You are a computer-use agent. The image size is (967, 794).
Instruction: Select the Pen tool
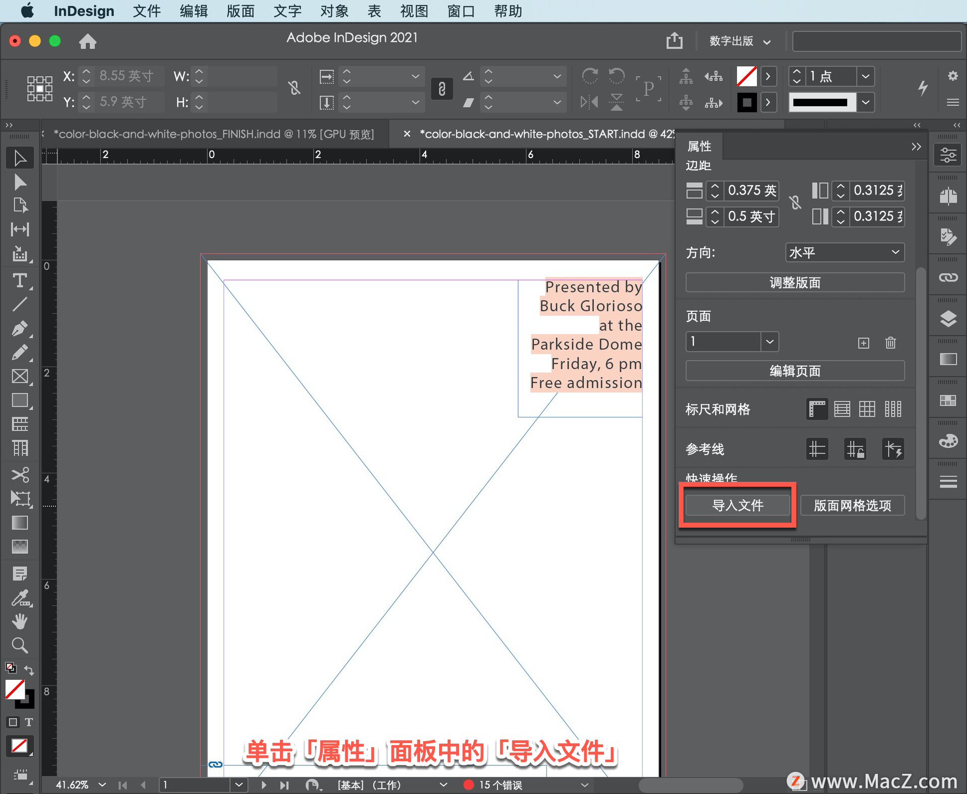pos(20,328)
